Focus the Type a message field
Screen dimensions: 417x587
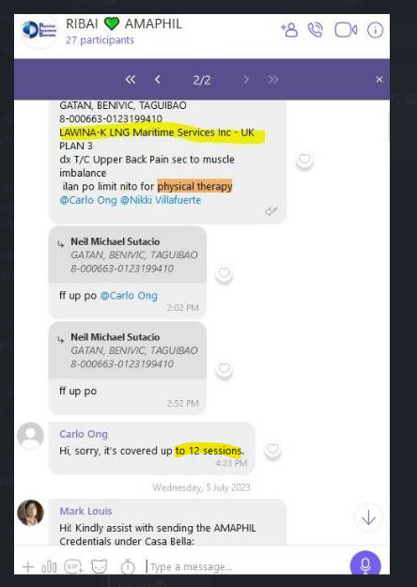click(245, 566)
